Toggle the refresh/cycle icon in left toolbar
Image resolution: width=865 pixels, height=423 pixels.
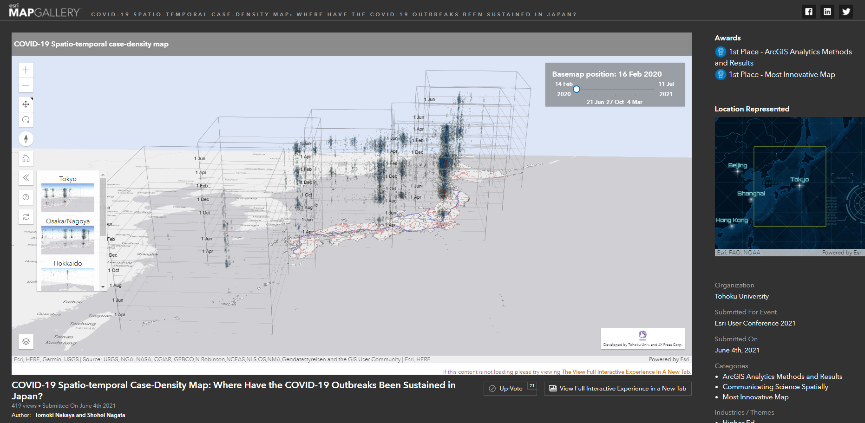click(x=26, y=217)
